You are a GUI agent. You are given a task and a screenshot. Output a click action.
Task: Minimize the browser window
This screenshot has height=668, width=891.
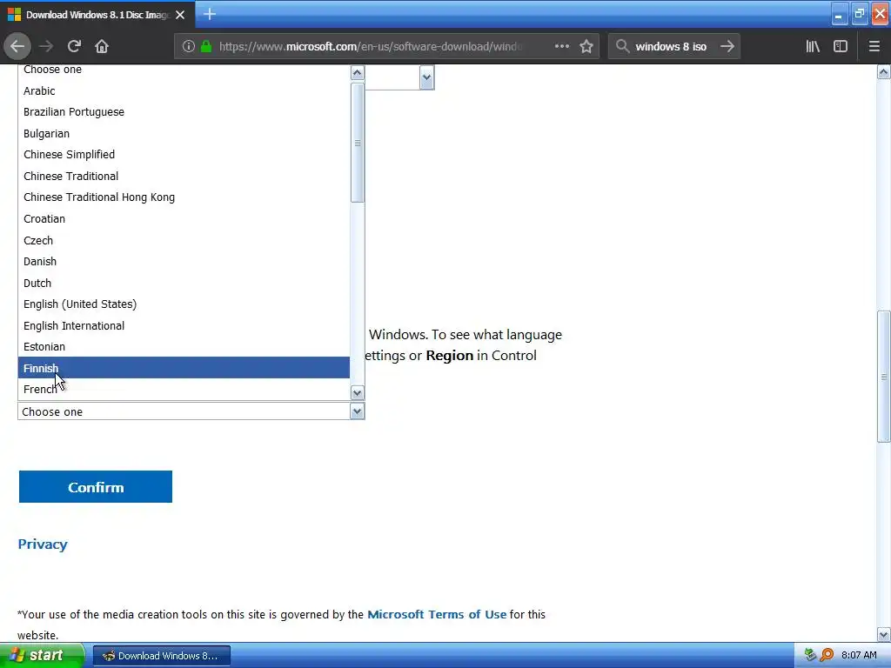coord(840,14)
